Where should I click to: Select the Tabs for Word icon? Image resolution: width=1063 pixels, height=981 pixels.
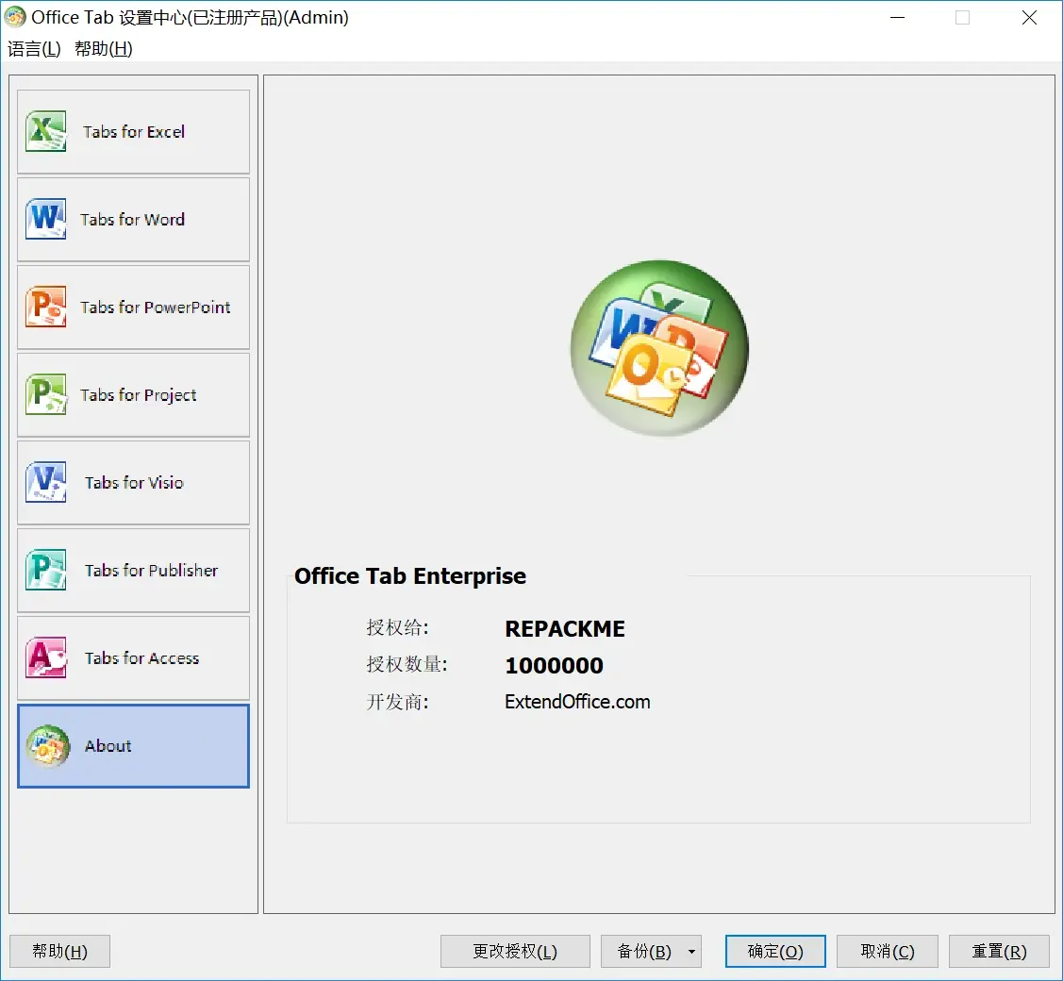pyautogui.click(x=45, y=219)
